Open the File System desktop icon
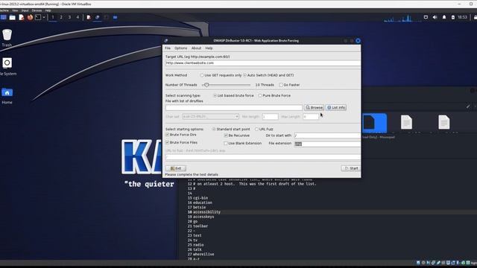Image resolution: width=477 pixels, height=268 pixels. (7, 66)
